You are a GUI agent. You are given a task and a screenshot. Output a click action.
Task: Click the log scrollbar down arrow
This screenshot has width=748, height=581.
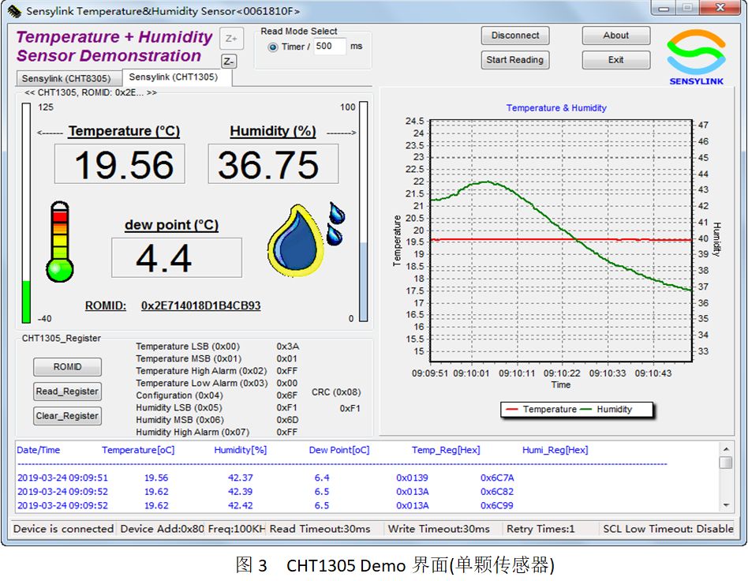(726, 505)
